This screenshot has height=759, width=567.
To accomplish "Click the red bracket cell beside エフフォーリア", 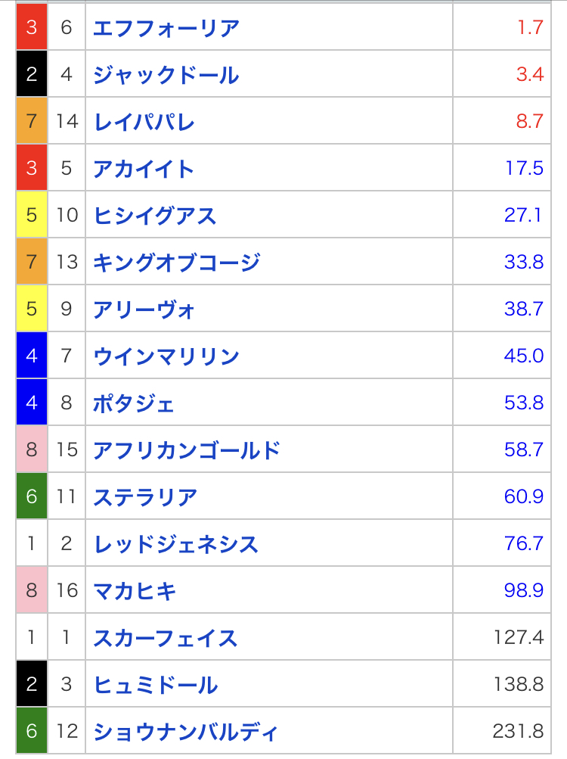I will (32, 28).
